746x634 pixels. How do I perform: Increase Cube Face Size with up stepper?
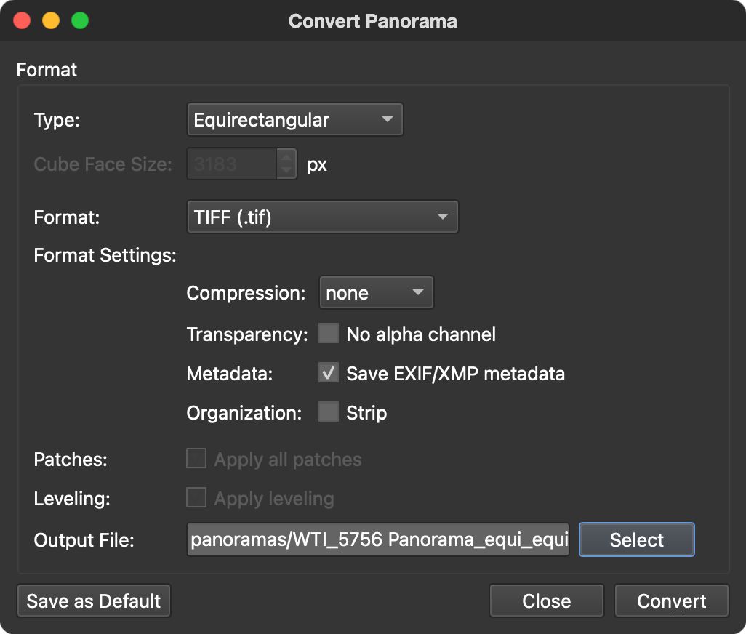point(286,156)
